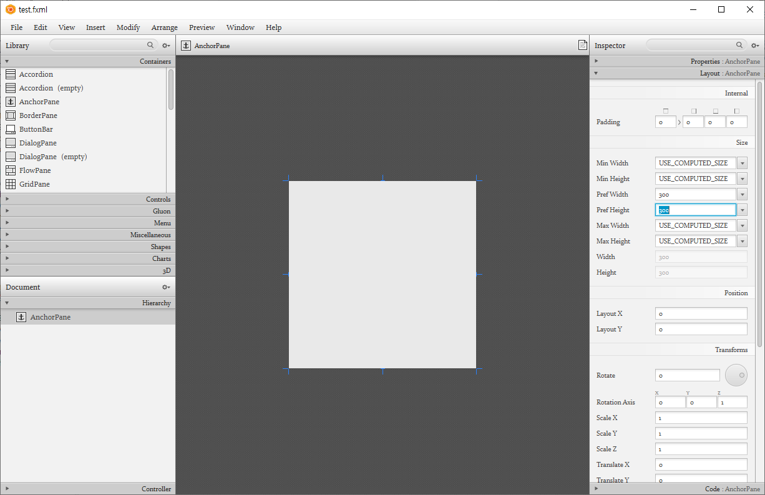
Task: Click the AnchorPane icon in Hierarchy
Action: 21,317
